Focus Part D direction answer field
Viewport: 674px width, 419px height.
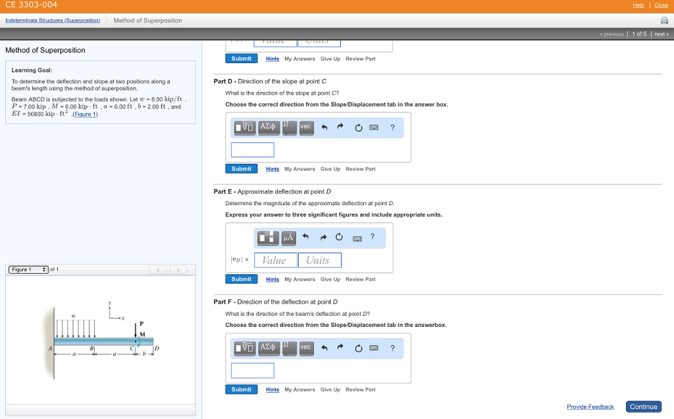pyautogui.click(x=252, y=150)
